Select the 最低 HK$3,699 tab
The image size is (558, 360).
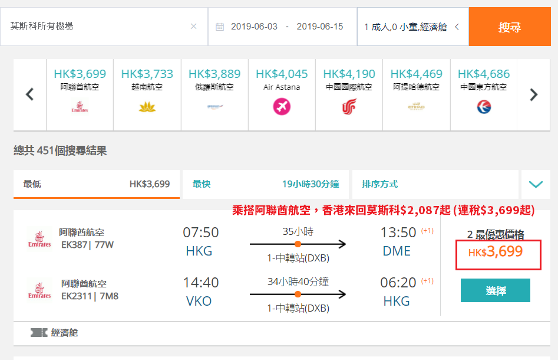97,184
